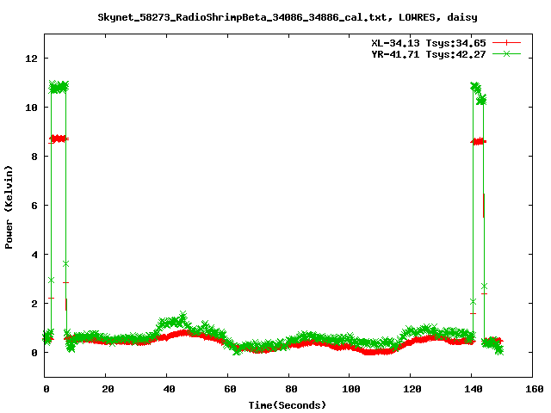This screenshot has height=413, width=551.
Task: Click the x-axis tick label 20
Action: 108,389
